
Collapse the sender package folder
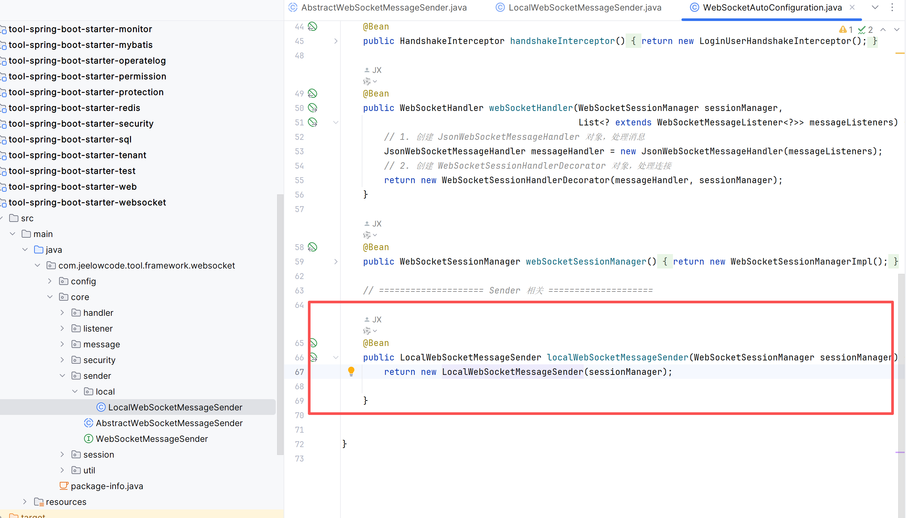click(62, 376)
